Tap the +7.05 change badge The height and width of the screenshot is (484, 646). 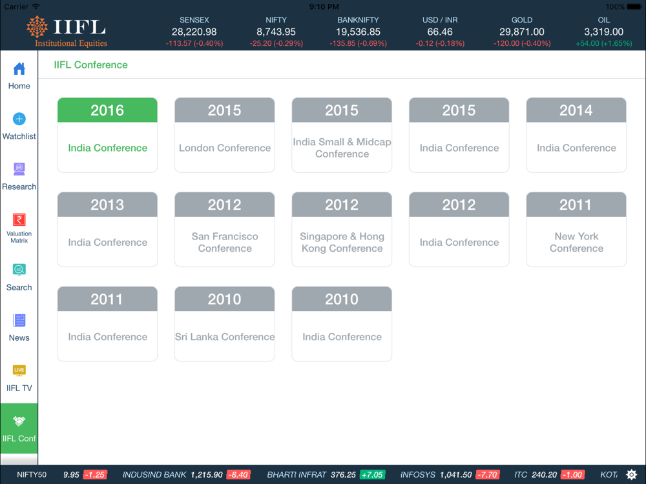(x=373, y=474)
